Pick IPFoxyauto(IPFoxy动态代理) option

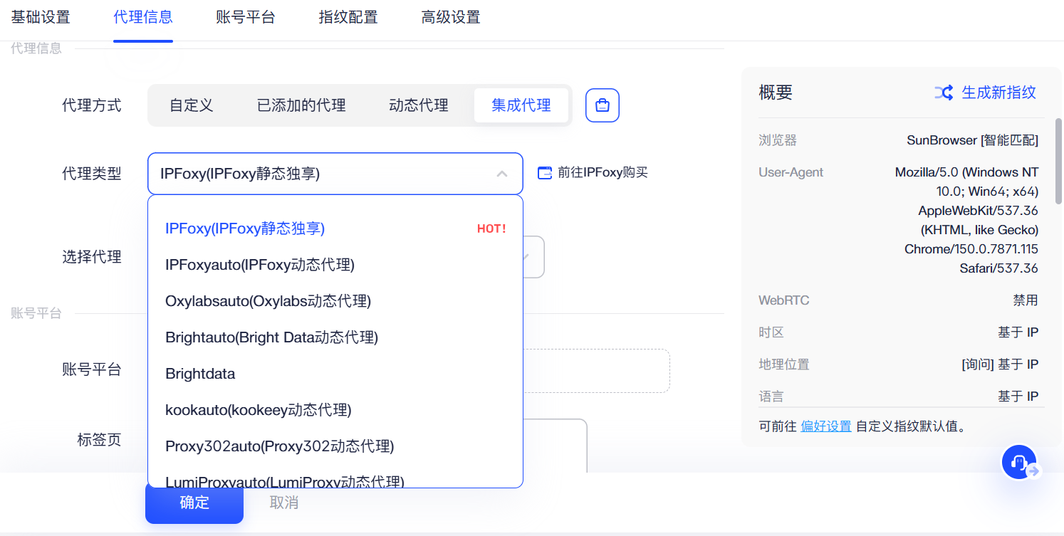335,265
